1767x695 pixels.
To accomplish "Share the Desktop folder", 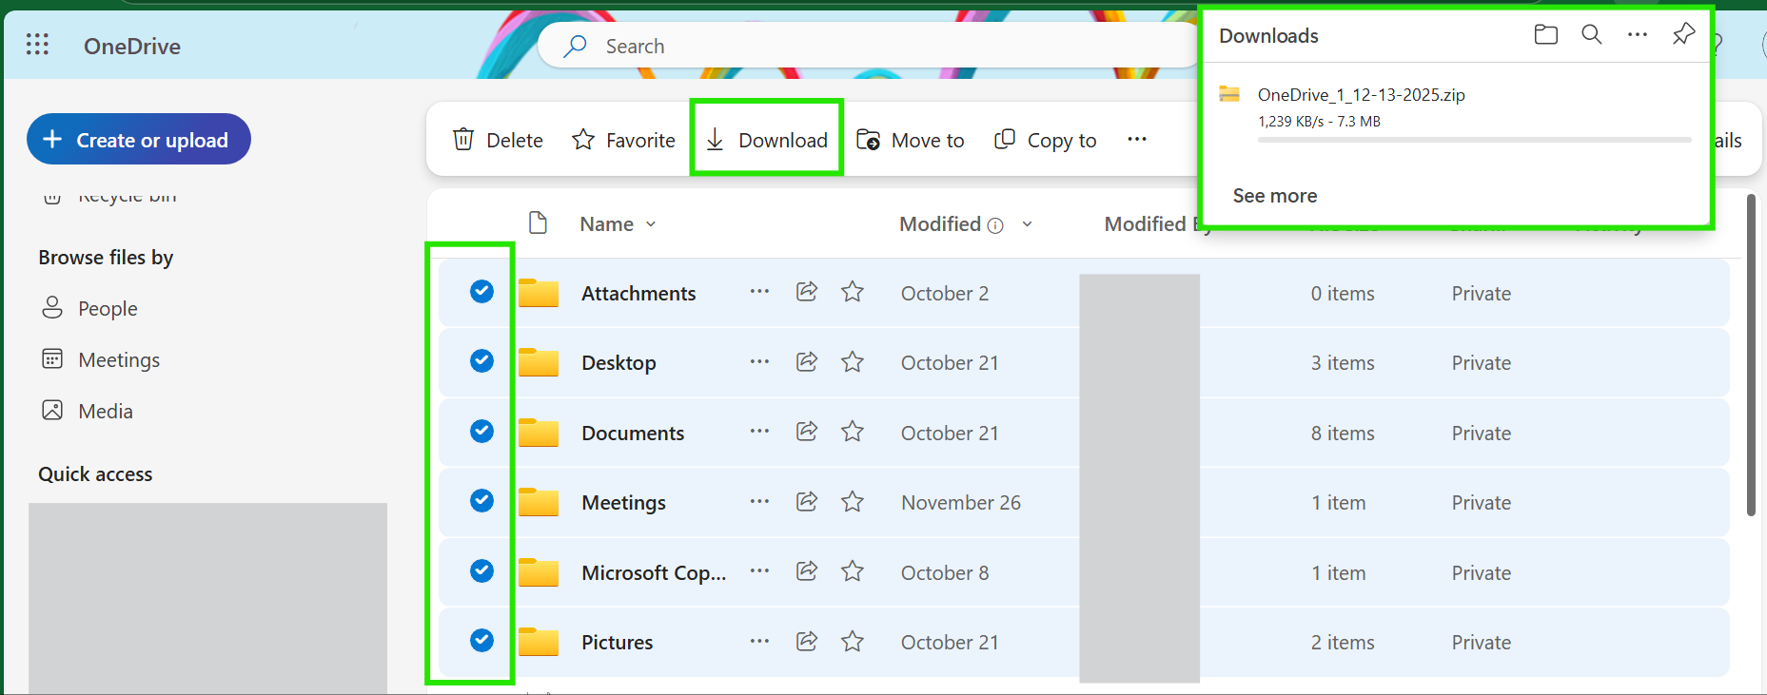I will tap(807, 361).
